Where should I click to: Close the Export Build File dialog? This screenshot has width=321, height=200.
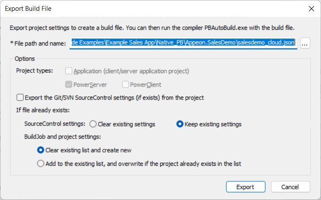pos(310,8)
